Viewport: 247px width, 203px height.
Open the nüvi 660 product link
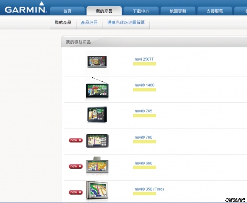click(143, 163)
